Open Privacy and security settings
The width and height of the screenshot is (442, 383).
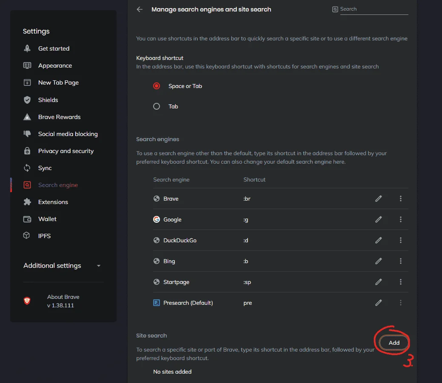click(66, 151)
